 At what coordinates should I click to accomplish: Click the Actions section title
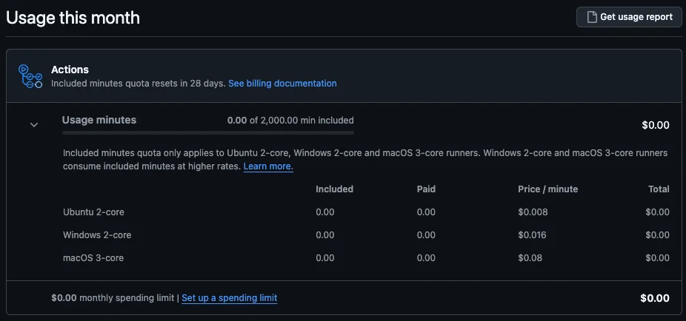coord(70,70)
